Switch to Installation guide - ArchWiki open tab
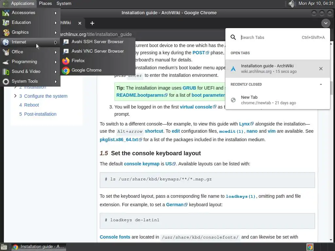The image size is (335, 251). (277, 69)
